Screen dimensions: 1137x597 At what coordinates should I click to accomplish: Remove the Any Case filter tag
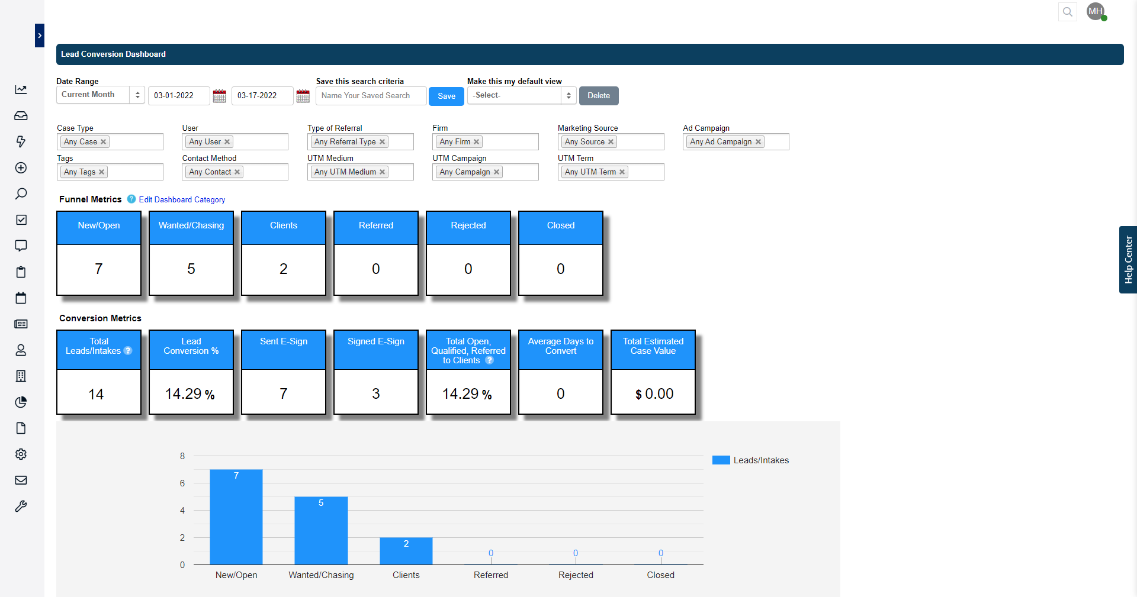click(103, 141)
